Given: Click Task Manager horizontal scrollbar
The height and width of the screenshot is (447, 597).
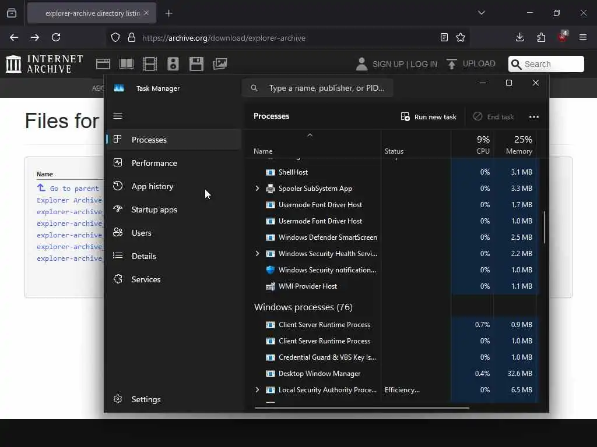Looking at the screenshot, I should point(361,408).
